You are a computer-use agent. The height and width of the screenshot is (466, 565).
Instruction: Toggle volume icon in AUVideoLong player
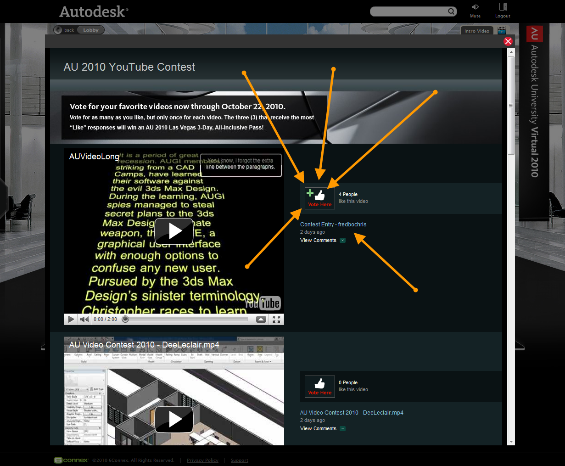(84, 319)
